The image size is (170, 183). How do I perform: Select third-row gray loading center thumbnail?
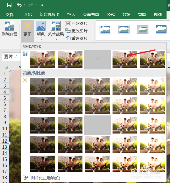[x=97, y=125]
